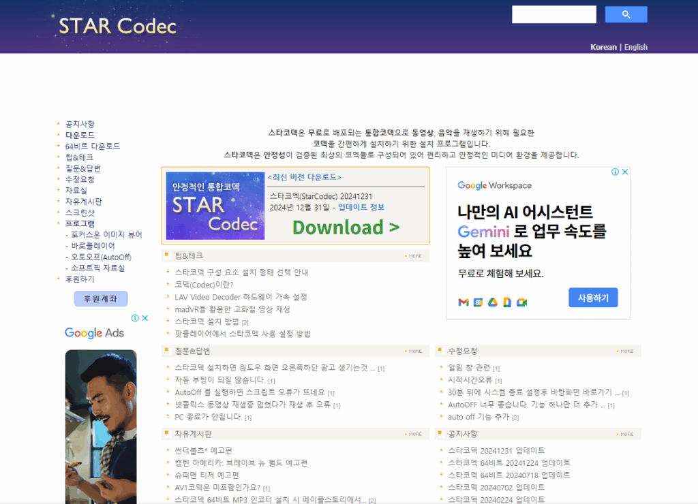This screenshot has width=698, height=504.
Task: Open 후원하기 in the sidebar menu
Action: pyautogui.click(x=80, y=279)
